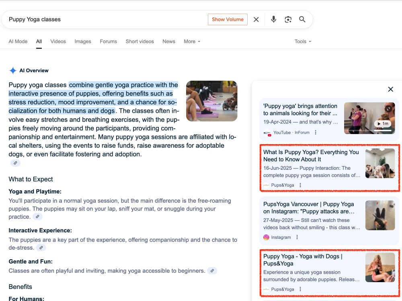
Task: Switch to the AI Mode tab
Action: tap(18, 41)
